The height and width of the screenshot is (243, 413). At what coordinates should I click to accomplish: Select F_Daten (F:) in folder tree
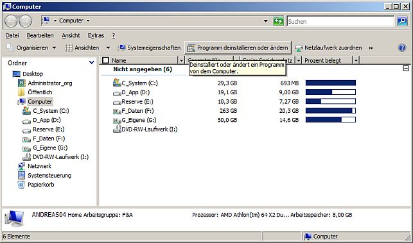pos(49,138)
